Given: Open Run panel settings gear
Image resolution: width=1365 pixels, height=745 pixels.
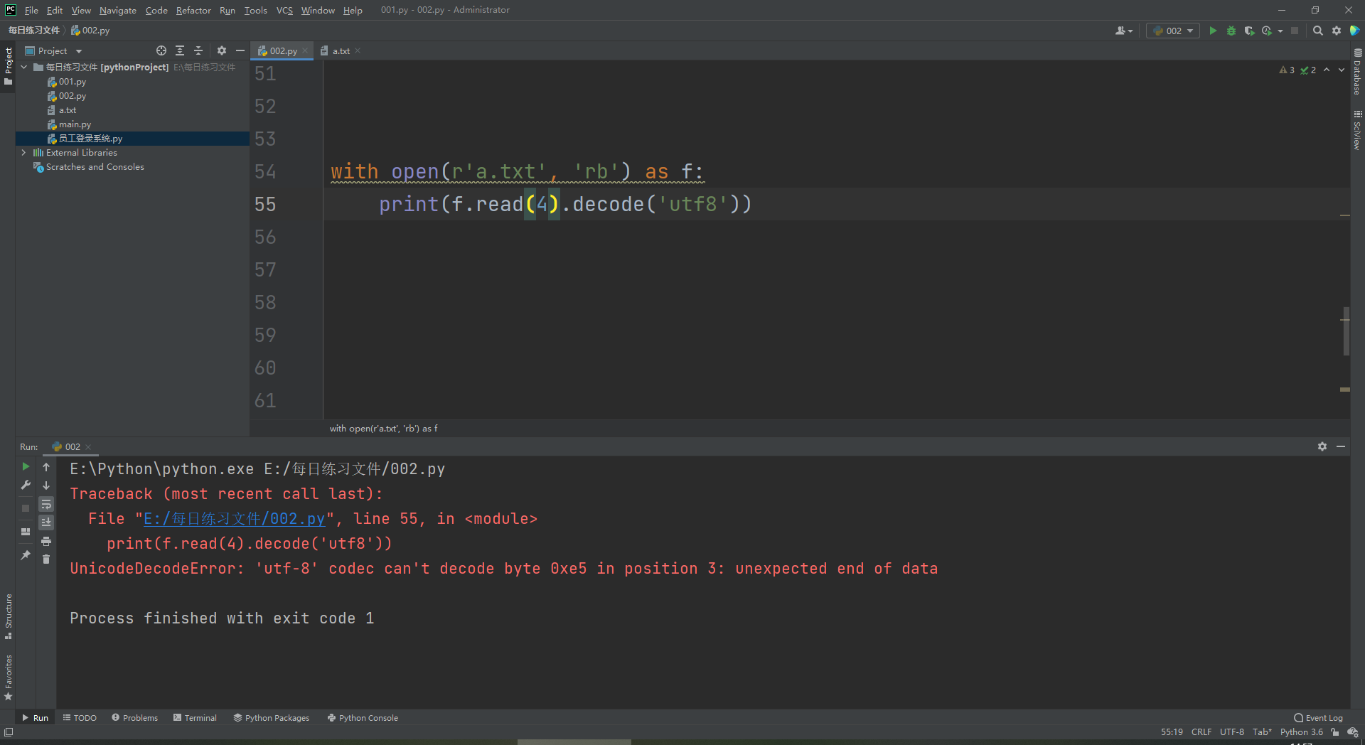Looking at the screenshot, I should [1322, 446].
